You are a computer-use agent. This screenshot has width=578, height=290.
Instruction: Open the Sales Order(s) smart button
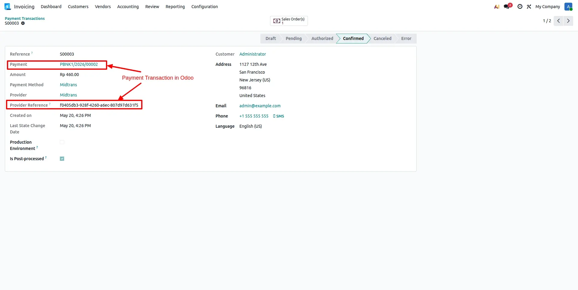289,21
